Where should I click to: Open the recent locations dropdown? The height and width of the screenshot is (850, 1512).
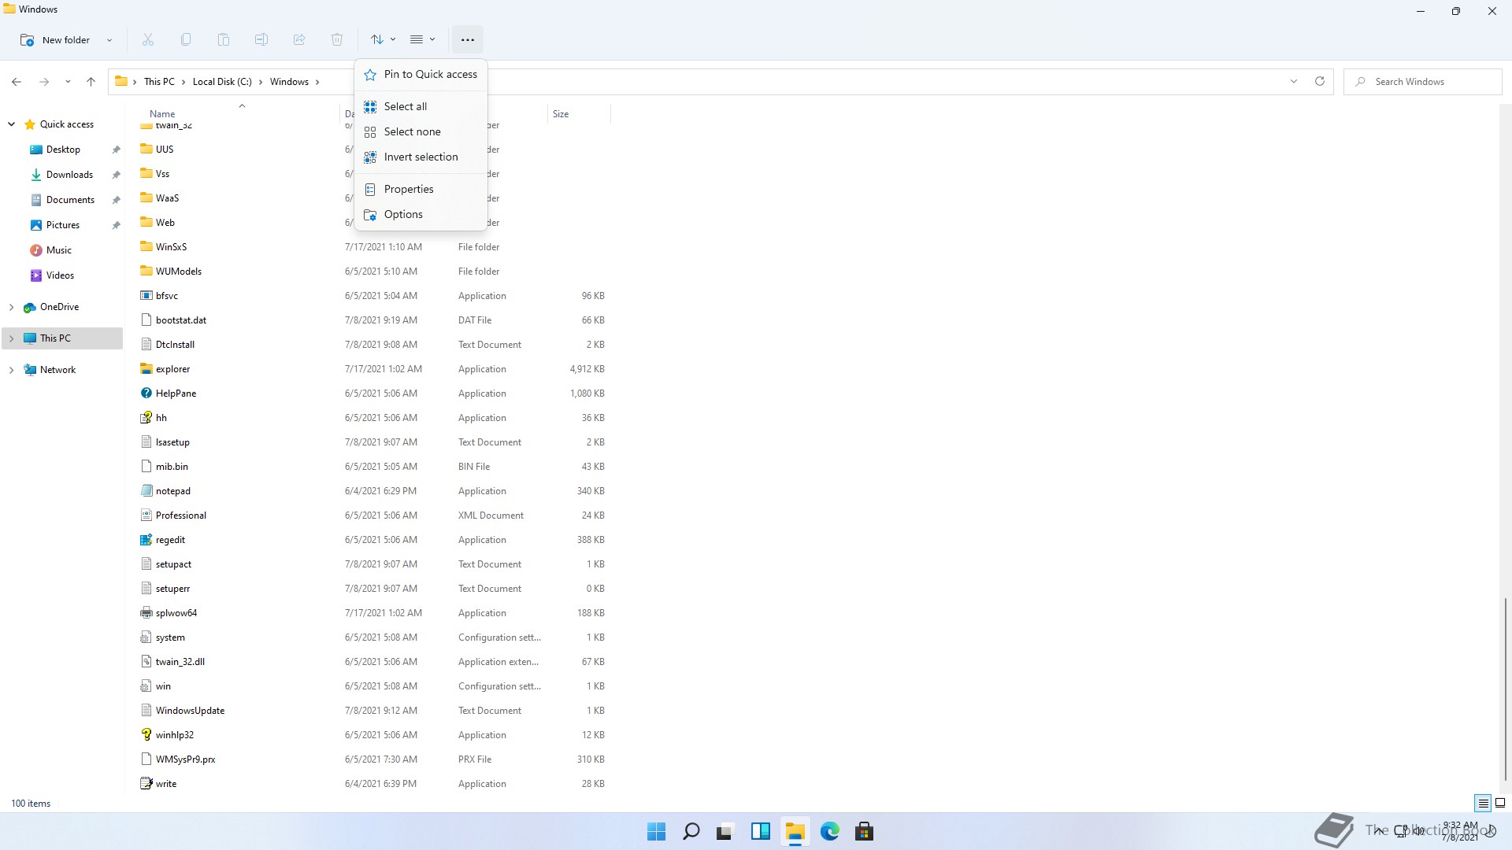point(68,81)
